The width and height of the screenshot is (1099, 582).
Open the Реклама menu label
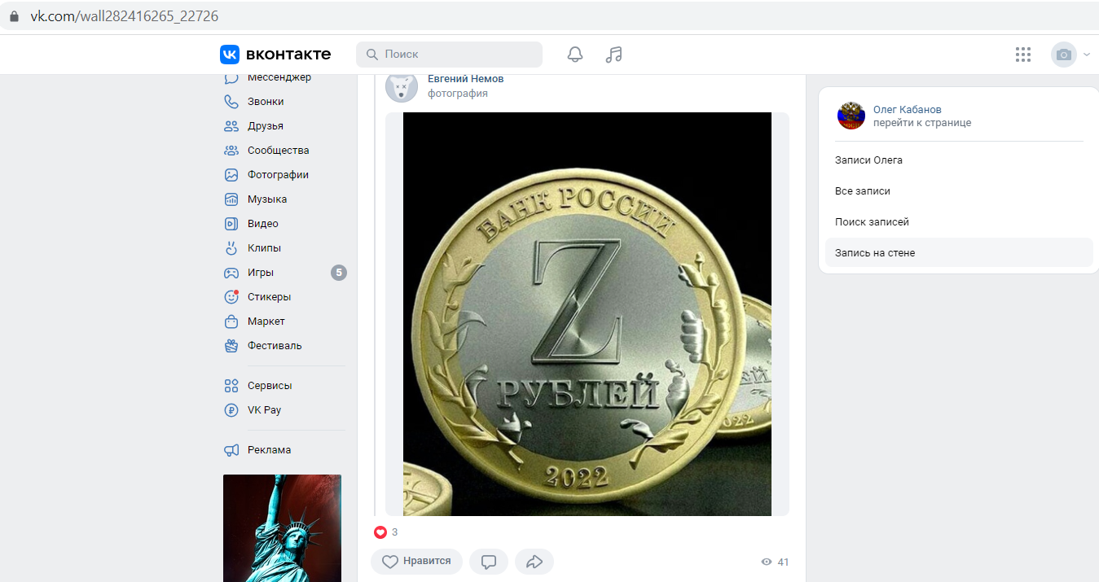[269, 450]
